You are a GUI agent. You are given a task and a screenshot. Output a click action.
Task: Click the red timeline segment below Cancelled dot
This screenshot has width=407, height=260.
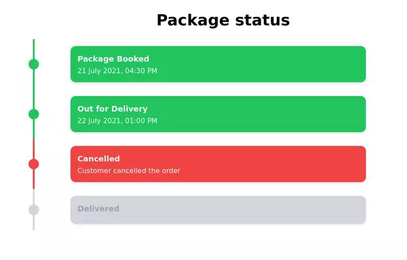pyautogui.click(x=34, y=180)
